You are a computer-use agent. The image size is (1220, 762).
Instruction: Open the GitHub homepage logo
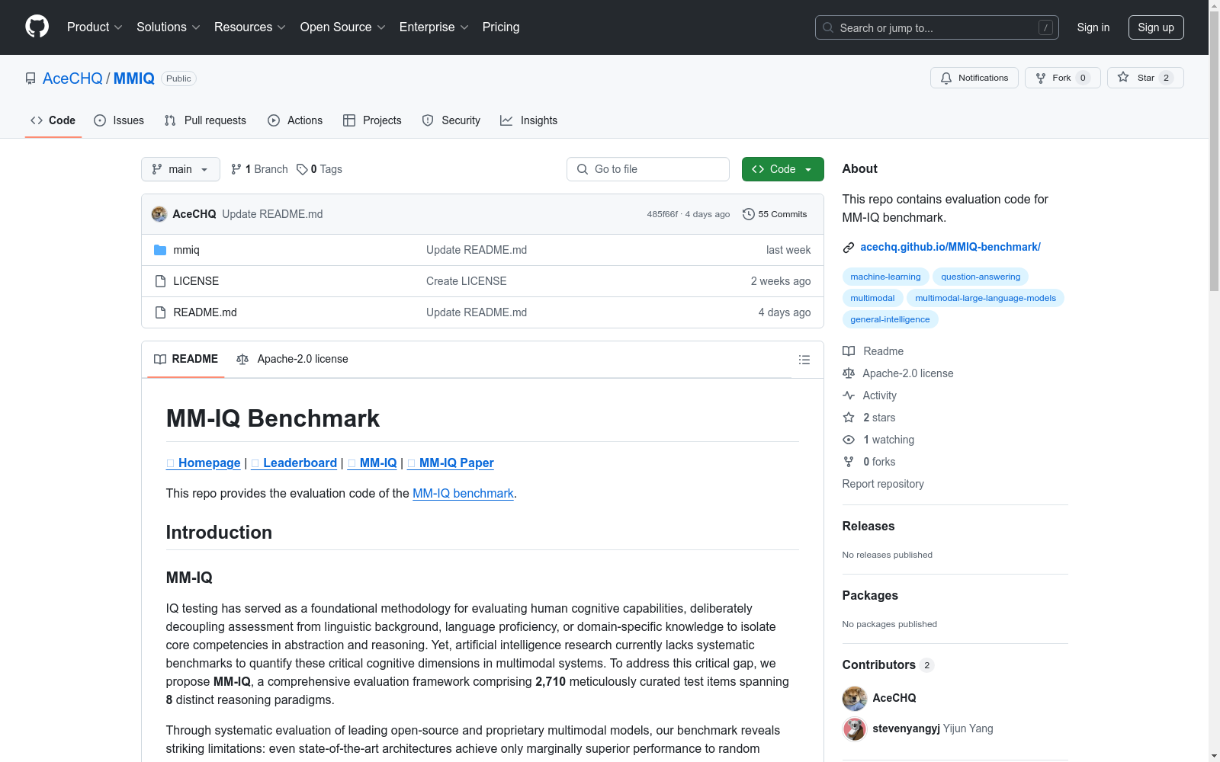point(37,27)
